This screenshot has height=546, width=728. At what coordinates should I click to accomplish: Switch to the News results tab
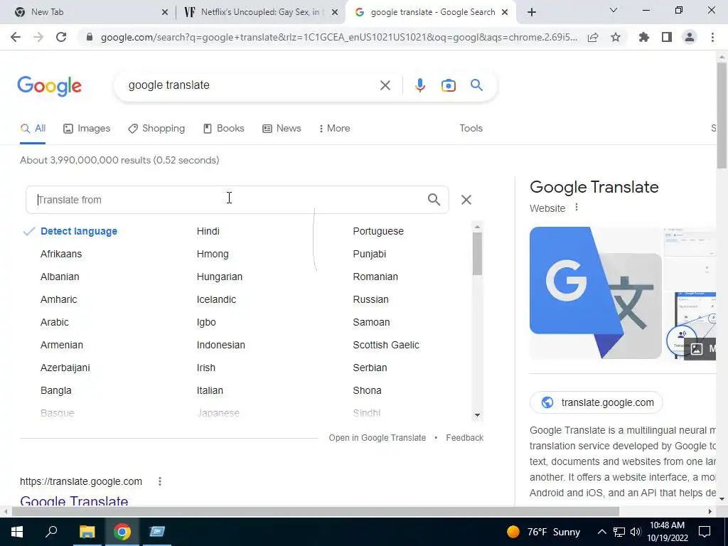click(x=282, y=129)
